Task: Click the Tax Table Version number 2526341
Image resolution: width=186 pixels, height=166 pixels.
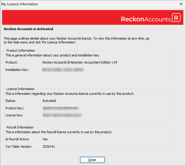Action: click(x=49, y=147)
